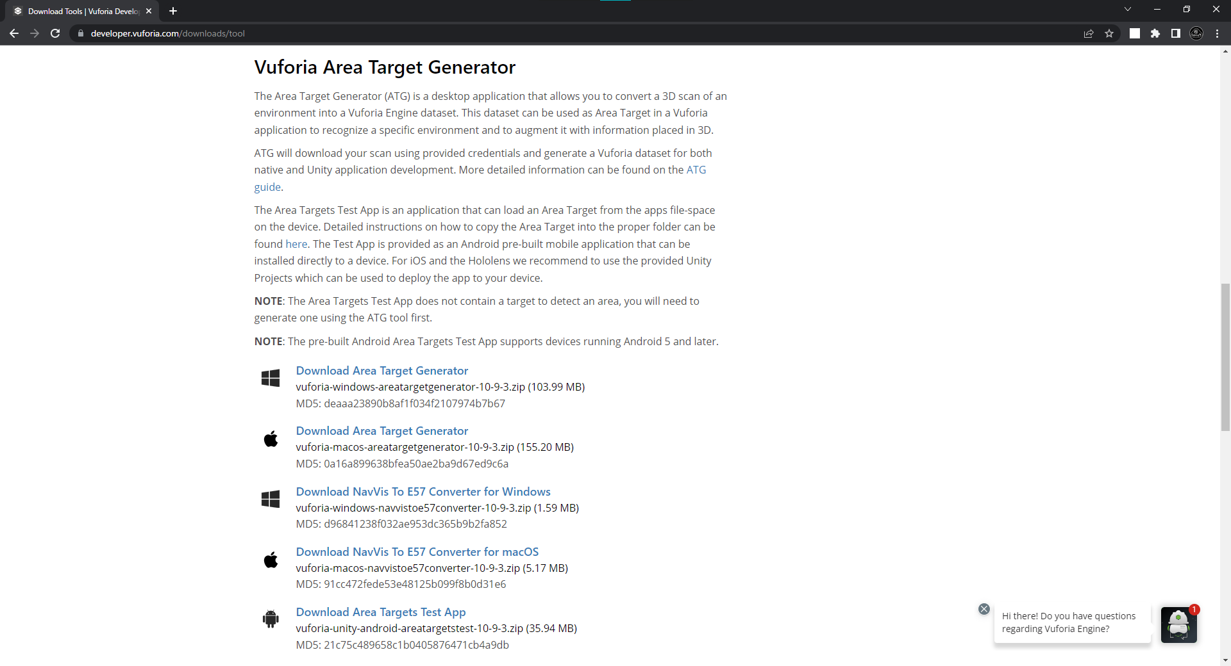Download Area Target Generator for Windows
The height and width of the screenshot is (666, 1231).
(381, 371)
